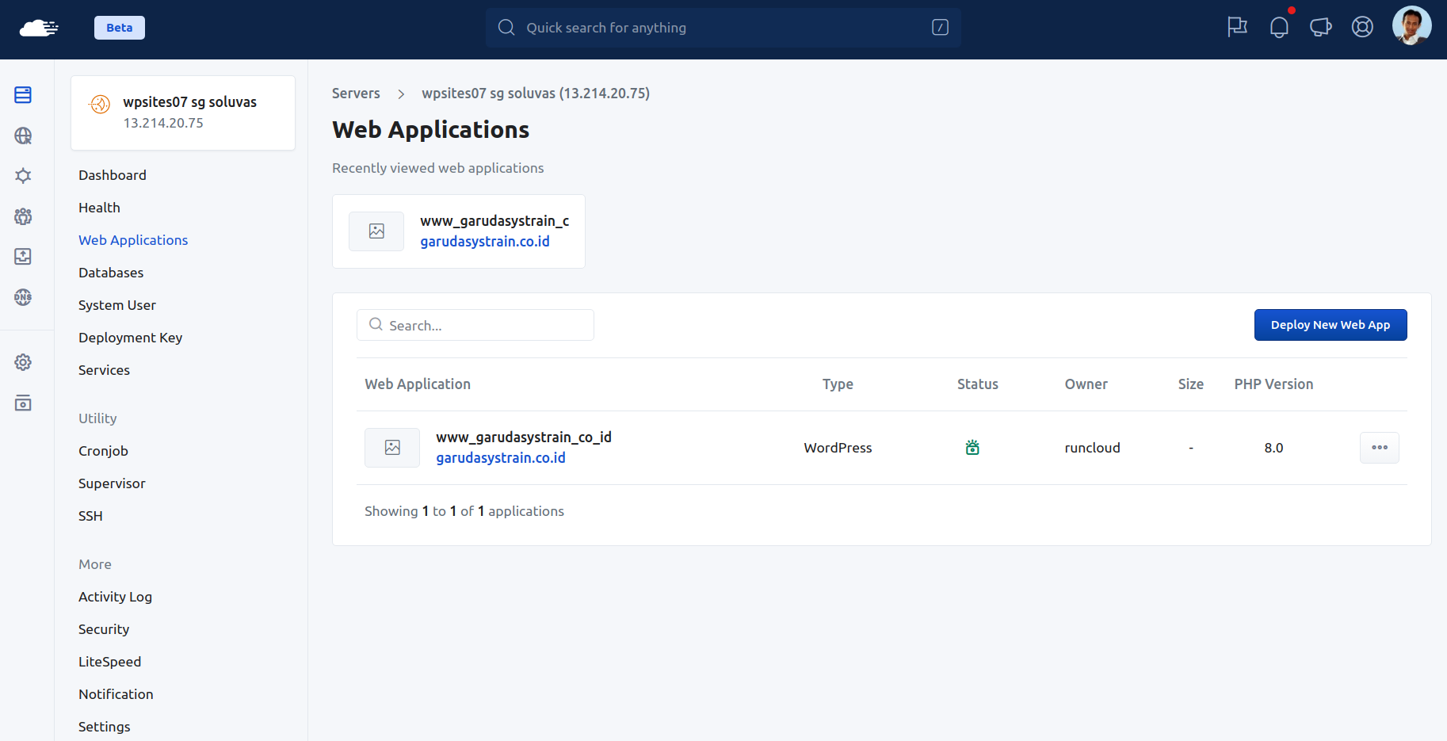
Task: Open the user profile avatar
Action: pos(1411,26)
